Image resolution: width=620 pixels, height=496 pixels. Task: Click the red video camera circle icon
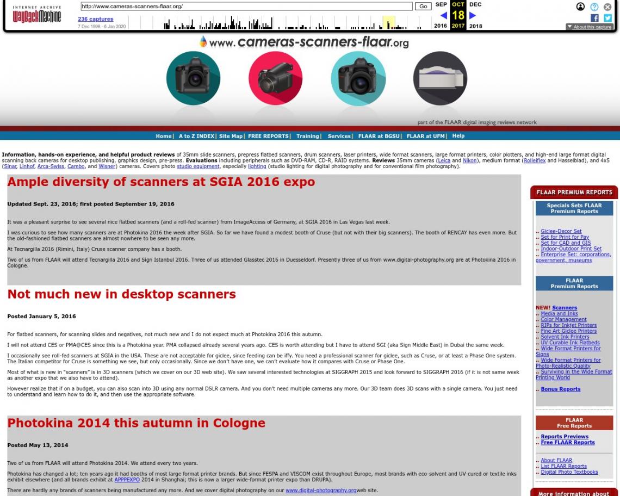click(x=275, y=78)
